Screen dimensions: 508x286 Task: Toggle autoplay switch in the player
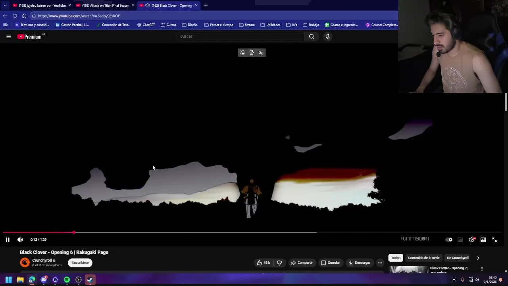pyautogui.click(x=449, y=240)
